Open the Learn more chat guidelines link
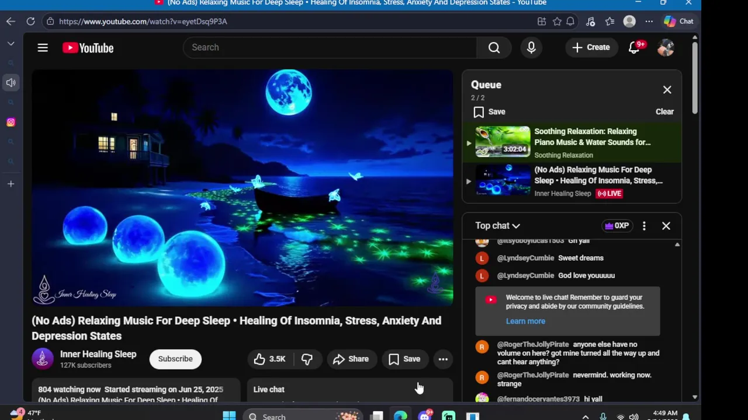748x420 pixels. tap(525, 321)
